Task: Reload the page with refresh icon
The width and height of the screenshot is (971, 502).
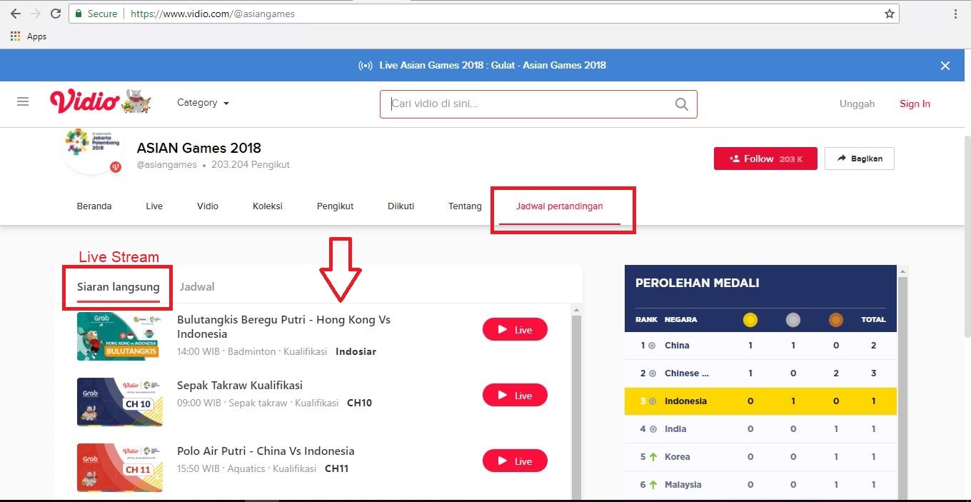Action: 55,14
